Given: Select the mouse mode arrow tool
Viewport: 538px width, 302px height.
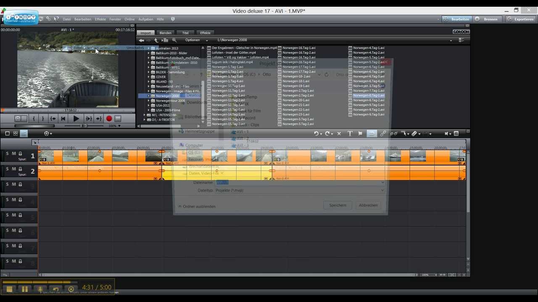Looking at the screenshot, I should pos(404,133).
